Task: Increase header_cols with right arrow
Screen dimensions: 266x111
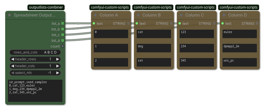Action: point(58,66)
